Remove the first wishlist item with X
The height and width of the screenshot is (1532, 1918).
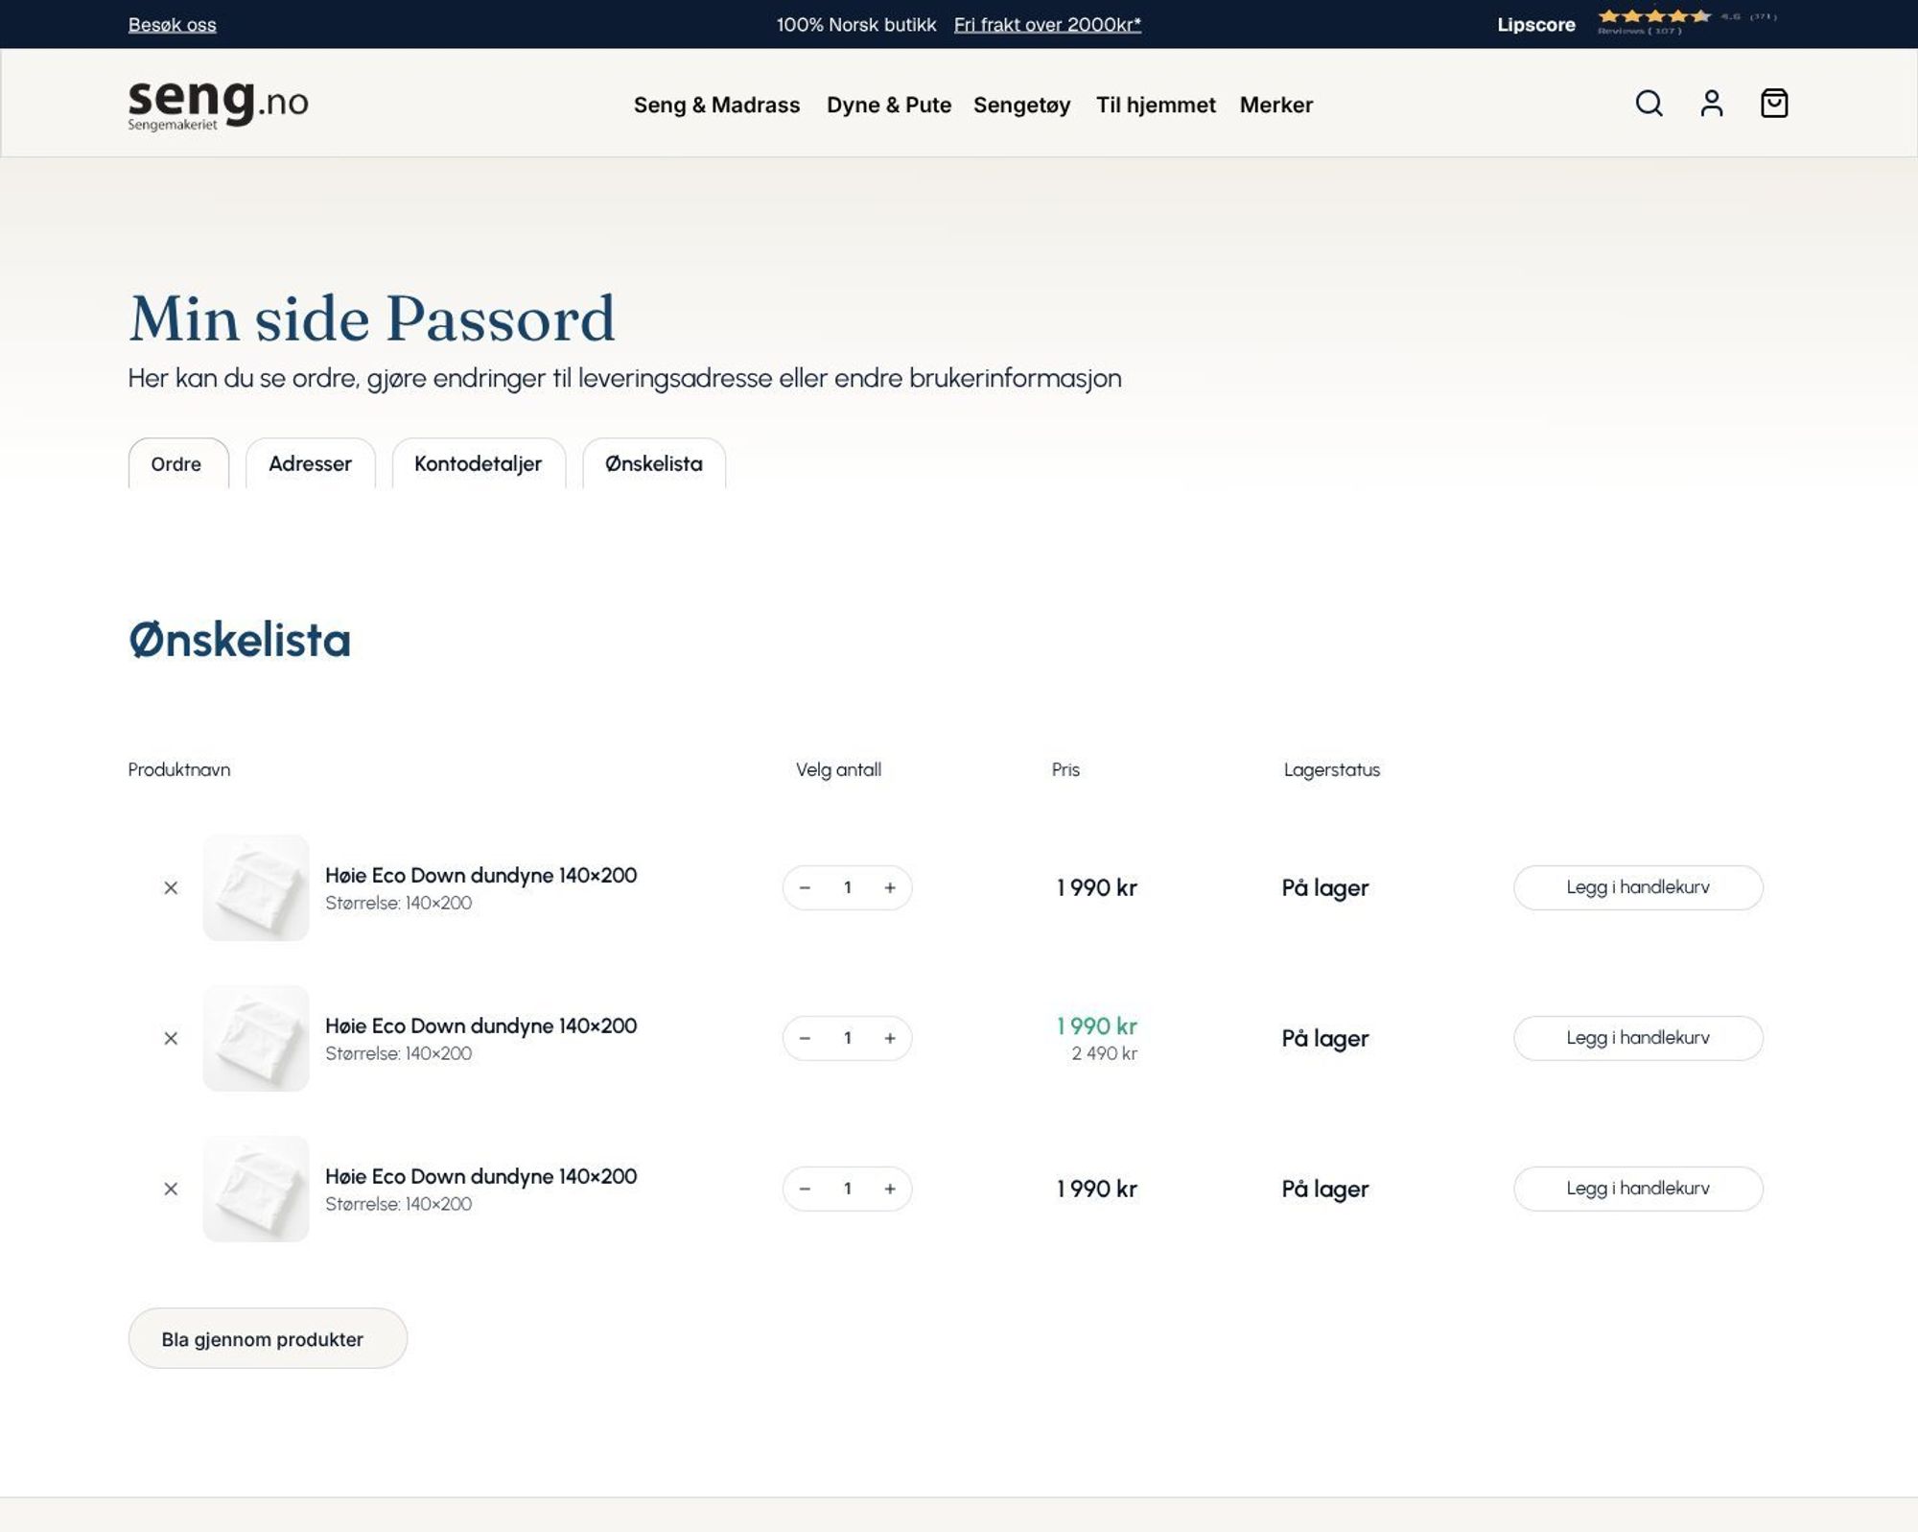[171, 887]
